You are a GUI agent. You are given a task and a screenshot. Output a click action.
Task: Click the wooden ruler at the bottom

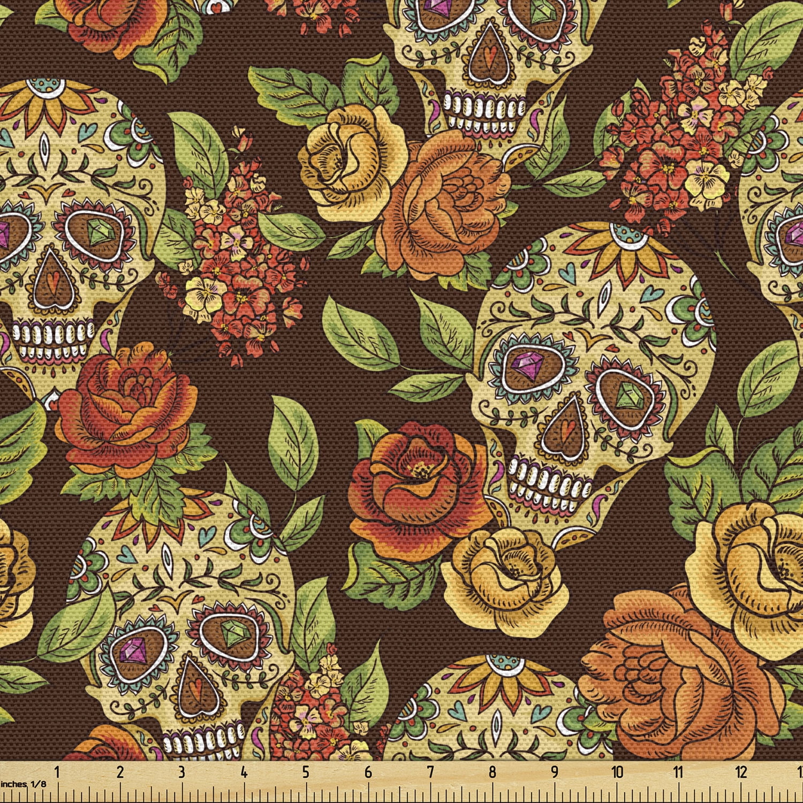[x=401, y=782]
